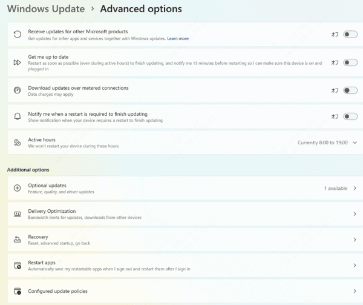Click 'Notify me when a restart is required' title
The width and height of the screenshot is (363, 305).
88,114
